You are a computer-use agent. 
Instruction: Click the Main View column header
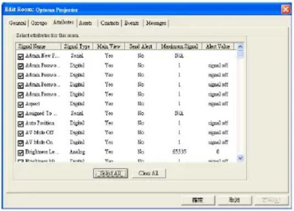click(109, 46)
